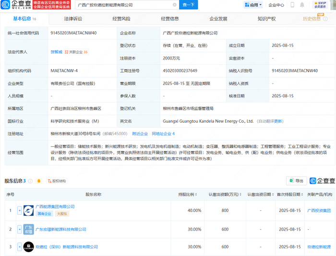Open legal representative 贺智威 link
336x256 pixels.
(x=56, y=52)
